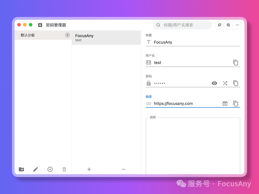Generate a random password with shuffle icon
The width and height of the screenshot is (259, 194).
click(225, 83)
